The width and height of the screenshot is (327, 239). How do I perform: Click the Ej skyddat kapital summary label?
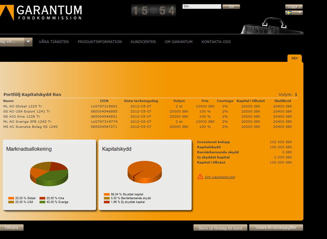(x=213, y=157)
